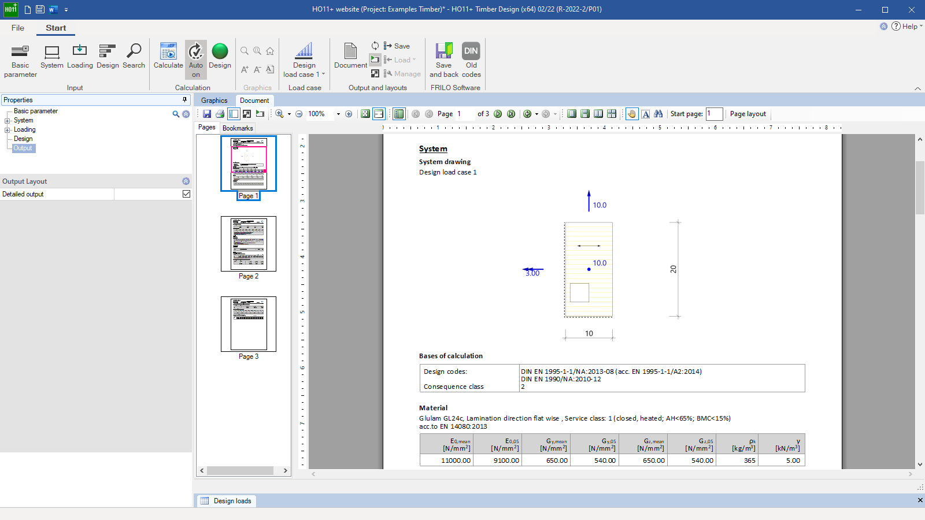Run Calculate from the ribbon
Screen dimensions: 925x520
click(x=168, y=57)
